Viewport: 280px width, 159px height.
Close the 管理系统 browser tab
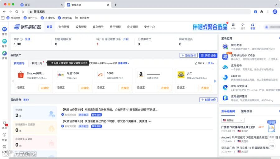tap(108, 5)
